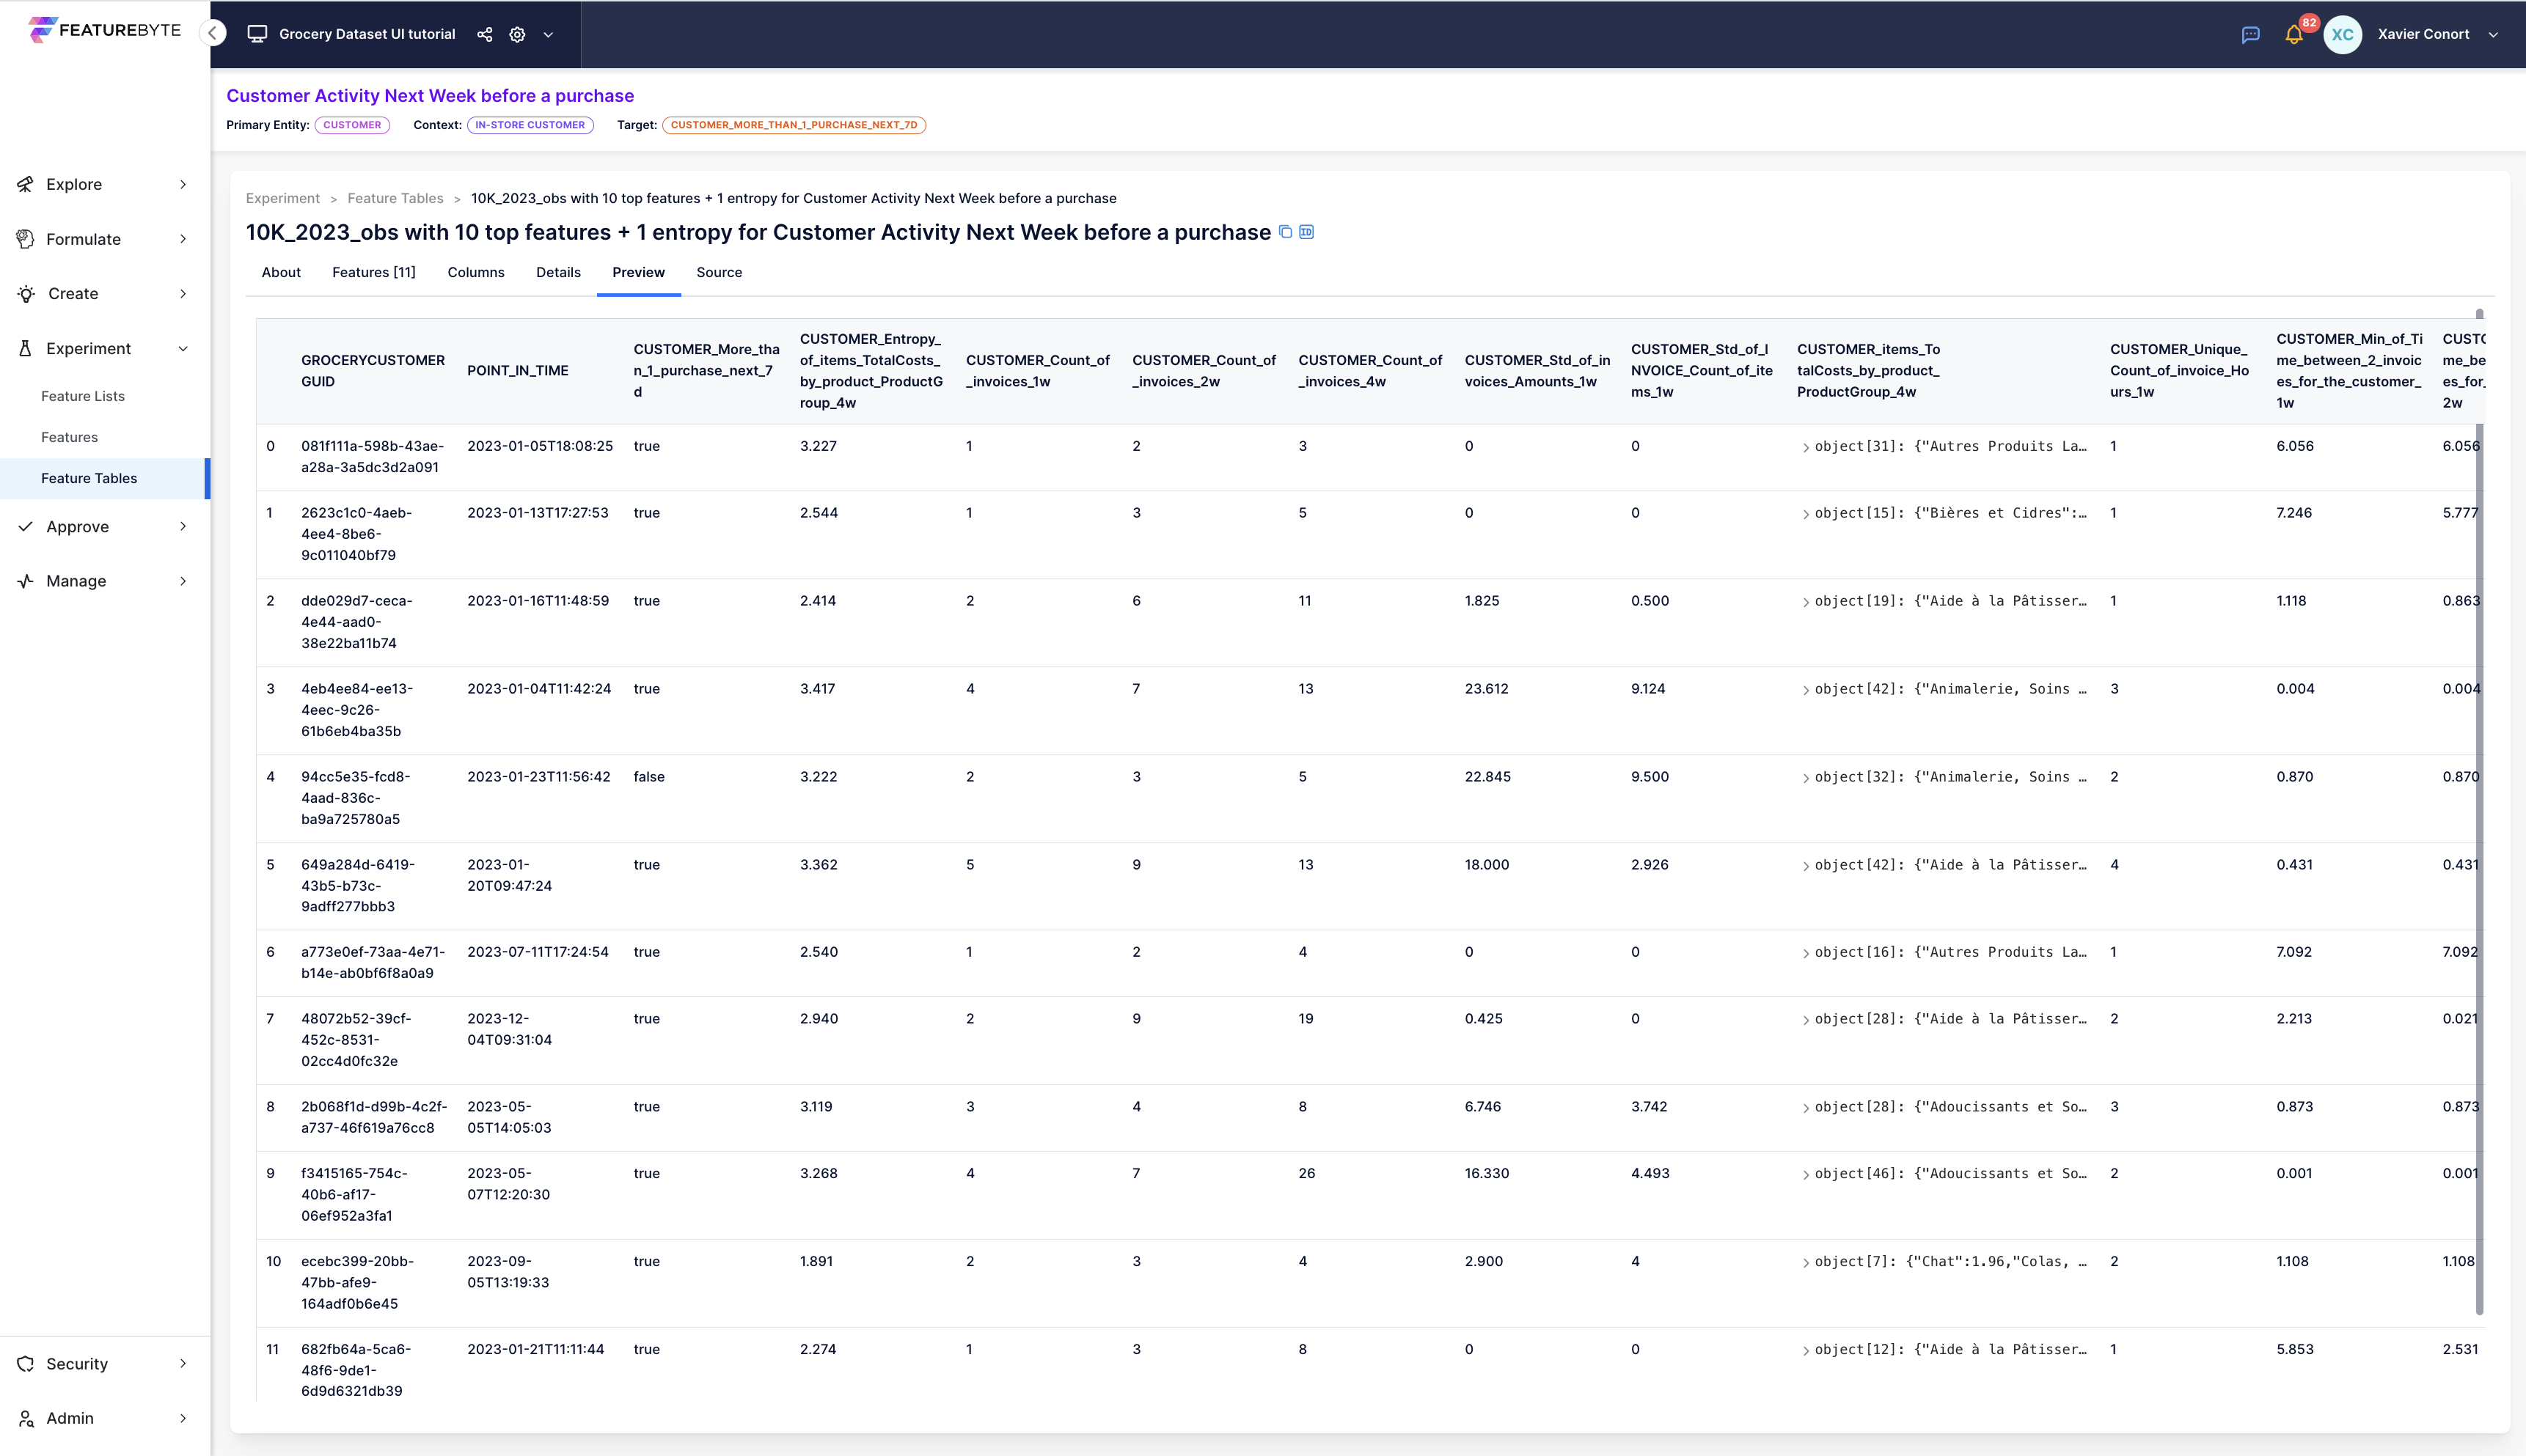Copy the table name icon
This screenshot has height=1456, width=2526.
(1286, 232)
